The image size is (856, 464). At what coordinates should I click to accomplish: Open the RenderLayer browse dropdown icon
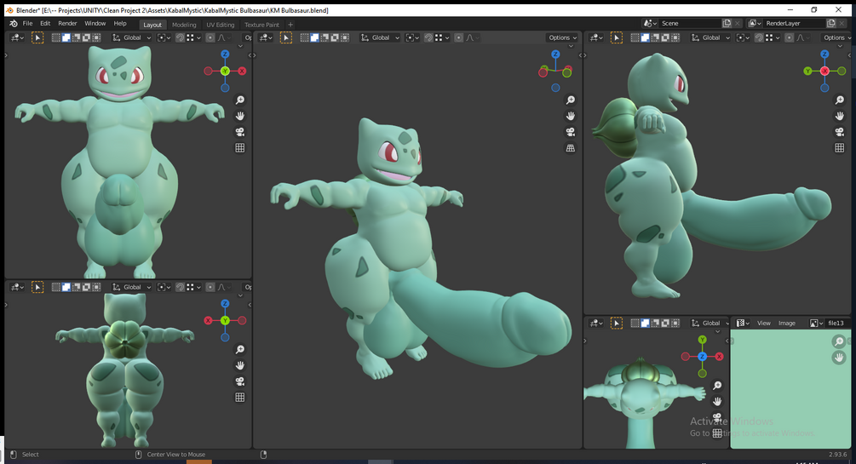pos(755,24)
